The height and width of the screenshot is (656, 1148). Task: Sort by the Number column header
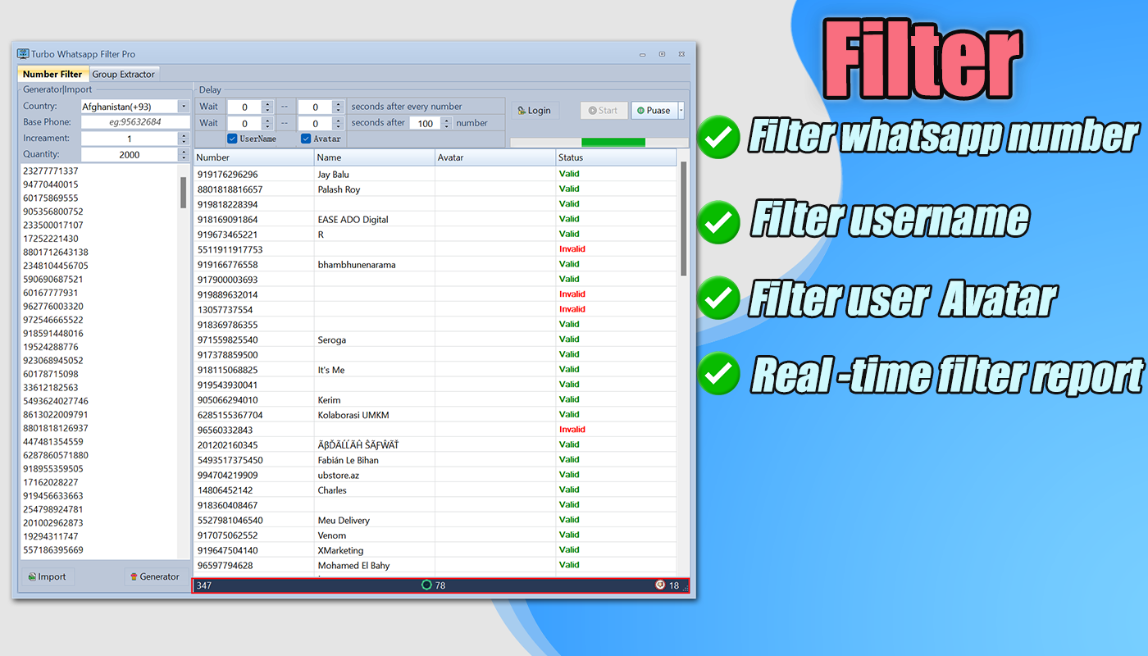[x=253, y=157]
